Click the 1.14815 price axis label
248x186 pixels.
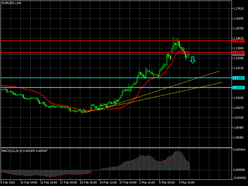(238, 38)
